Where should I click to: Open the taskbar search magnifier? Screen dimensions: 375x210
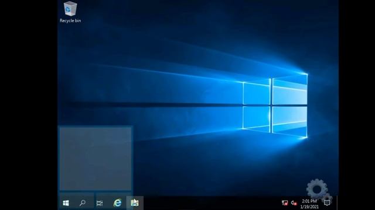(x=83, y=203)
